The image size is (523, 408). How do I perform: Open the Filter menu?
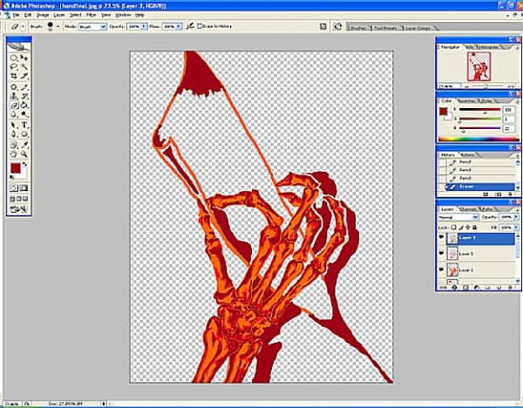91,15
